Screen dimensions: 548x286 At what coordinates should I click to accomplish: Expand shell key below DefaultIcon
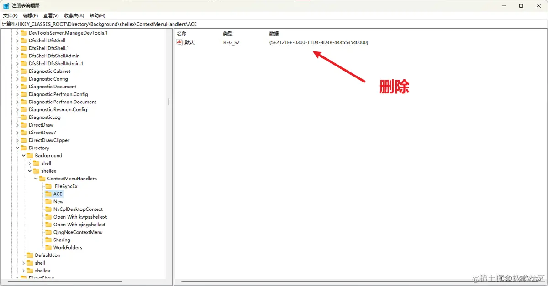24,263
